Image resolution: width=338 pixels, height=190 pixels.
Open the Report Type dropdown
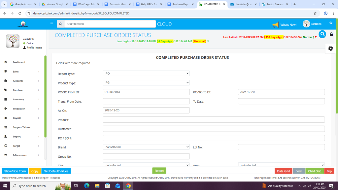coord(146,74)
